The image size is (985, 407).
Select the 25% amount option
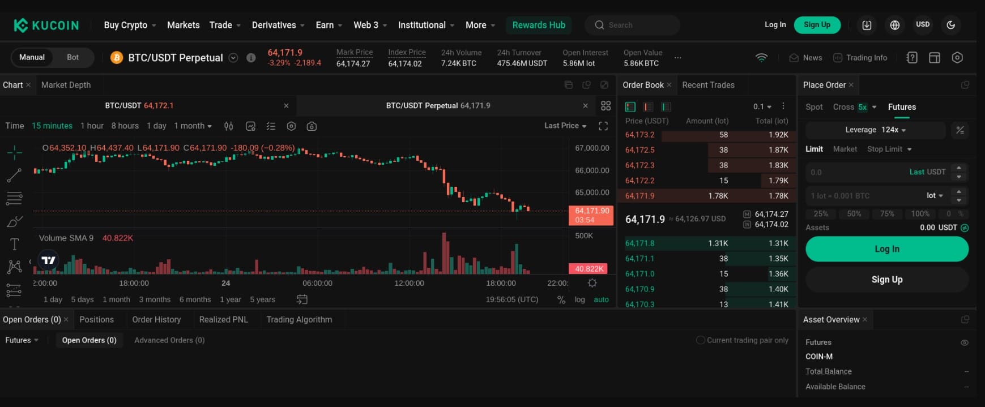[x=821, y=214]
